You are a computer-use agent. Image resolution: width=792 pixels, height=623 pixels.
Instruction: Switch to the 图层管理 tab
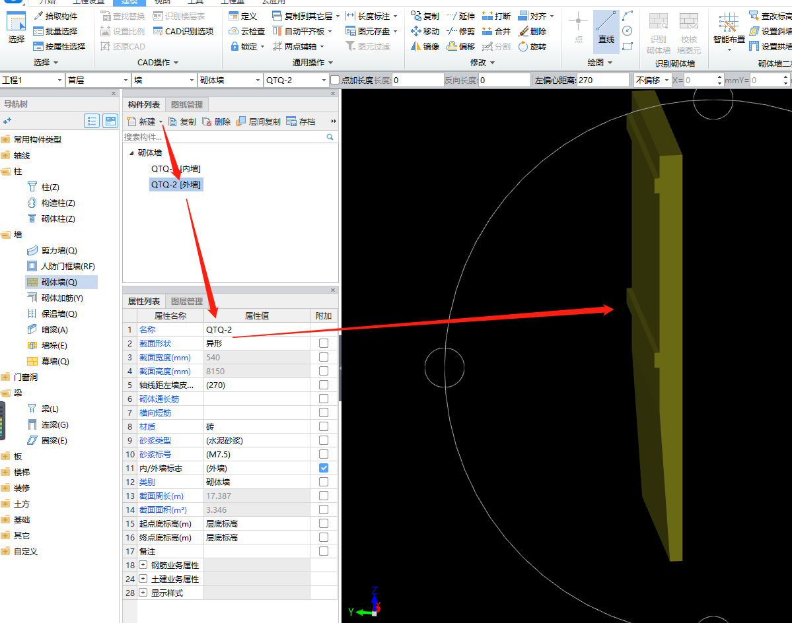[187, 301]
